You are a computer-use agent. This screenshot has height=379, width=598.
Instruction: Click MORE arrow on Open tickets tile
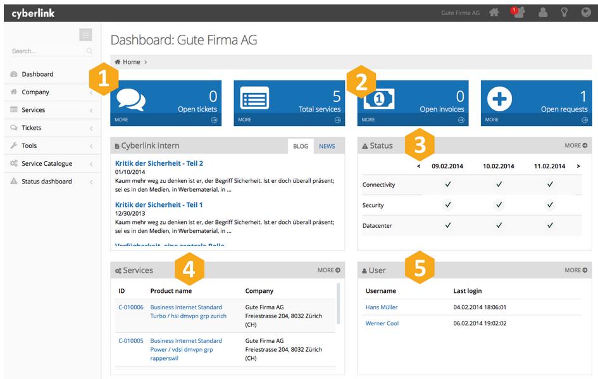(x=214, y=120)
